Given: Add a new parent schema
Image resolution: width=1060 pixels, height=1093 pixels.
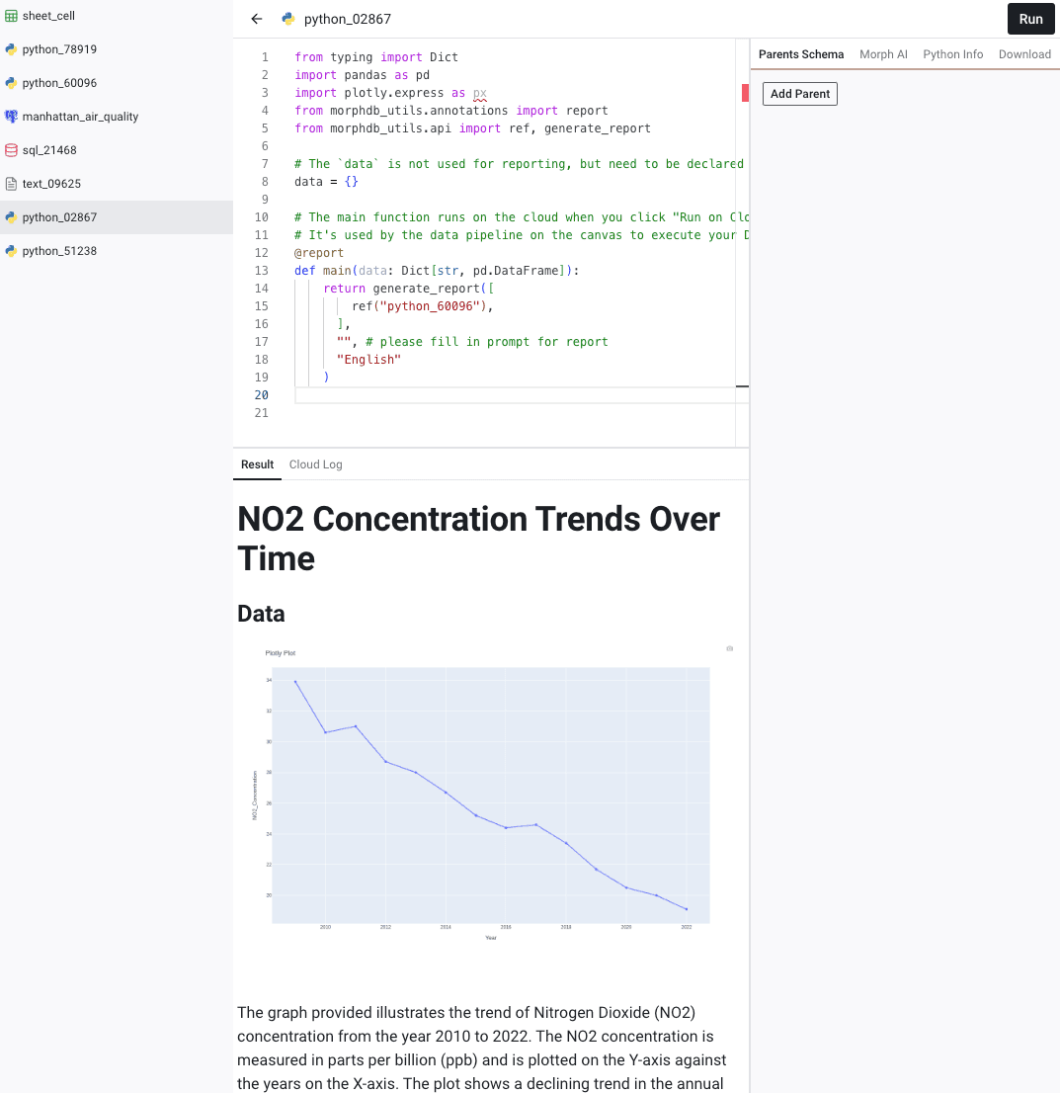Looking at the screenshot, I should 800,94.
